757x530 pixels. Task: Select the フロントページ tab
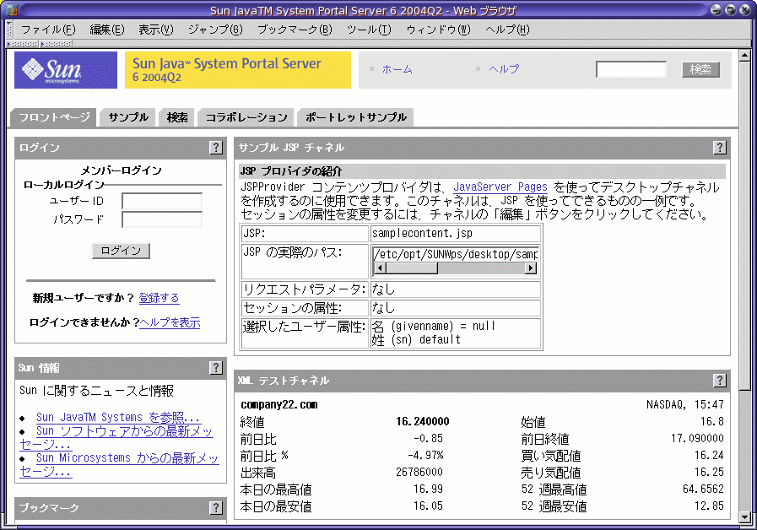tap(53, 117)
